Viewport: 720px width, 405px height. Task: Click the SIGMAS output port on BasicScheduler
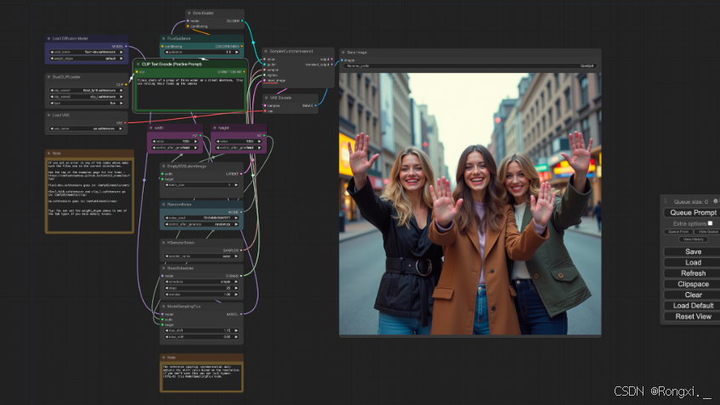click(x=241, y=276)
